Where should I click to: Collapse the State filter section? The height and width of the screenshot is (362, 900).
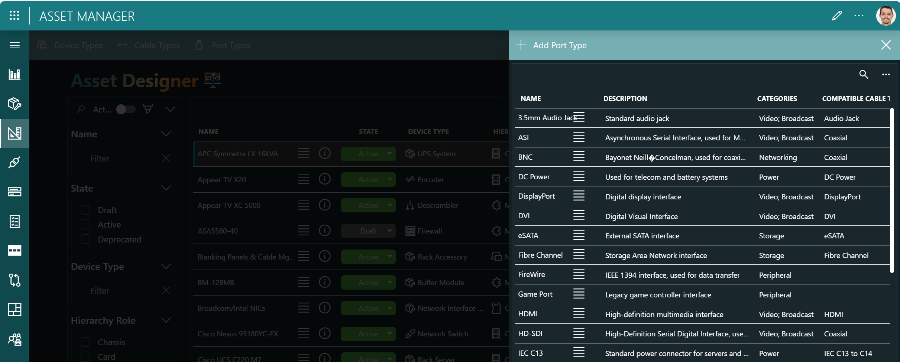coord(166,188)
